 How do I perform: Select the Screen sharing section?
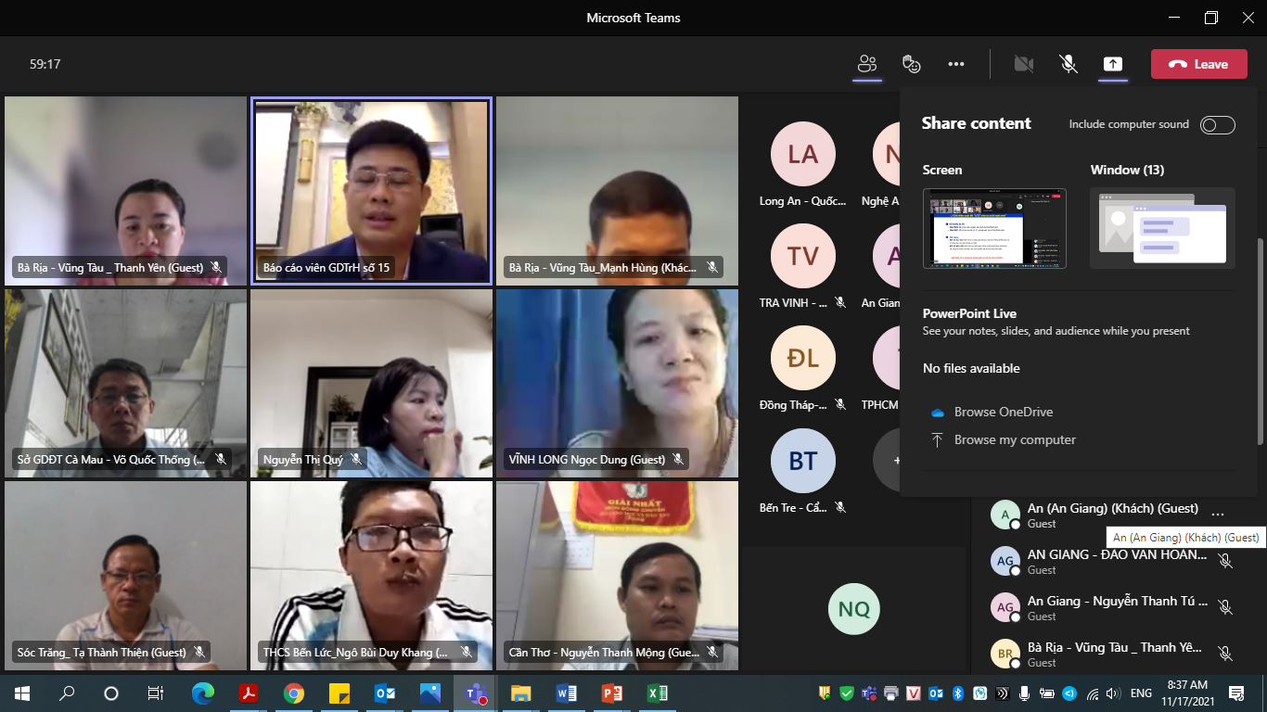click(942, 170)
